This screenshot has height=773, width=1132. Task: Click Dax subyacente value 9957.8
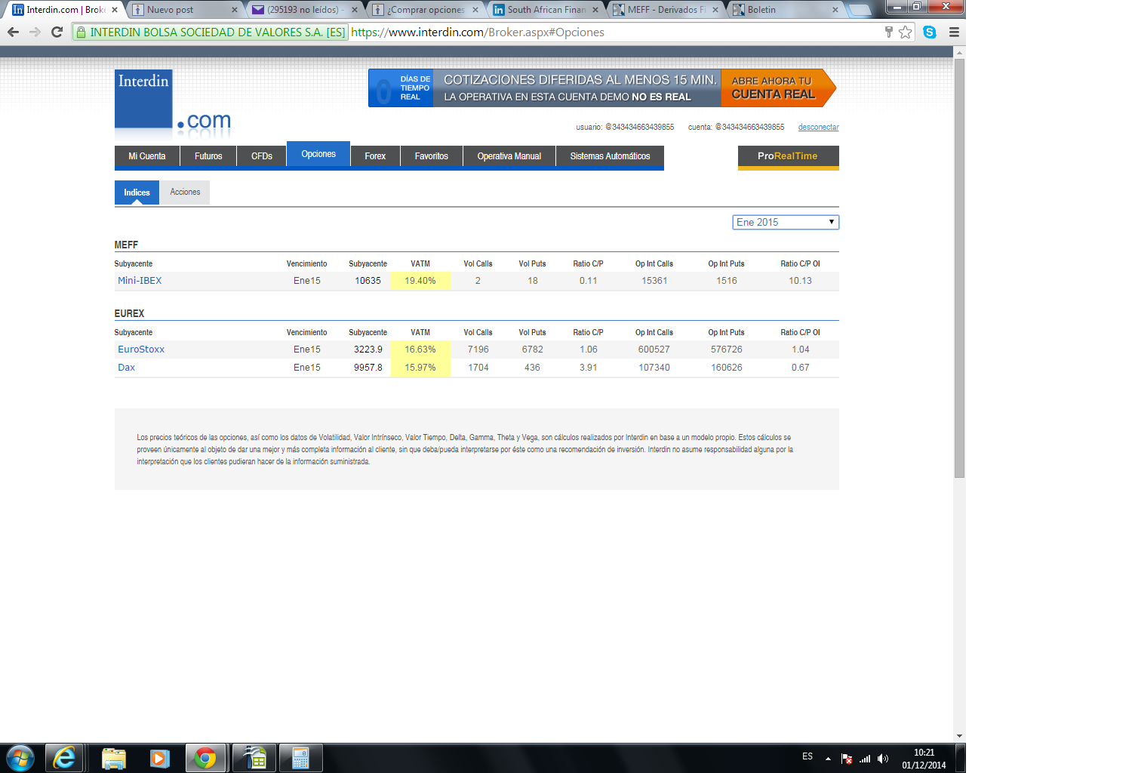click(368, 368)
